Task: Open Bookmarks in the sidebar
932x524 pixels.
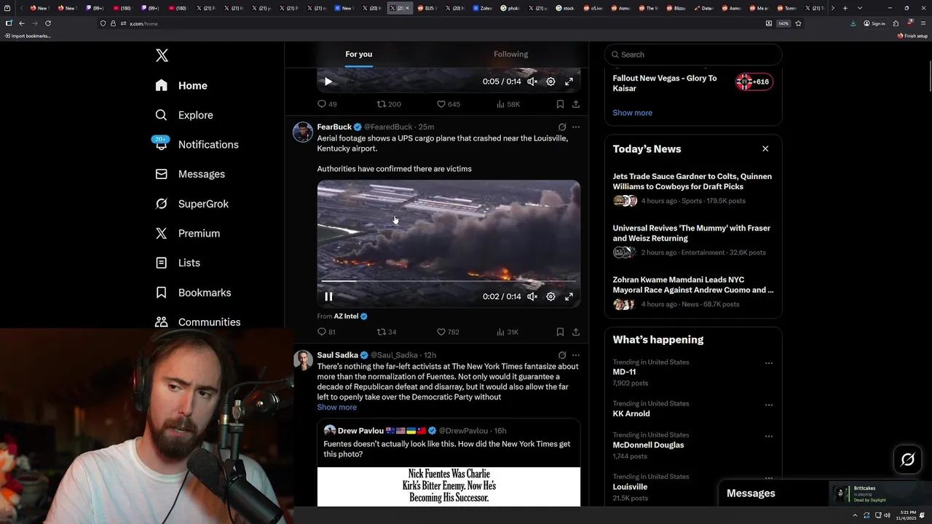Action: pyautogui.click(x=193, y=293)
